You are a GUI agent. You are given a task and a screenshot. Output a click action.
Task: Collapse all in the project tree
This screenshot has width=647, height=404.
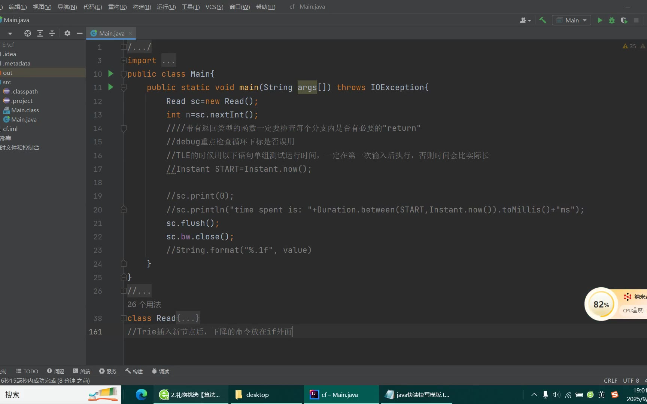[52, 33]
